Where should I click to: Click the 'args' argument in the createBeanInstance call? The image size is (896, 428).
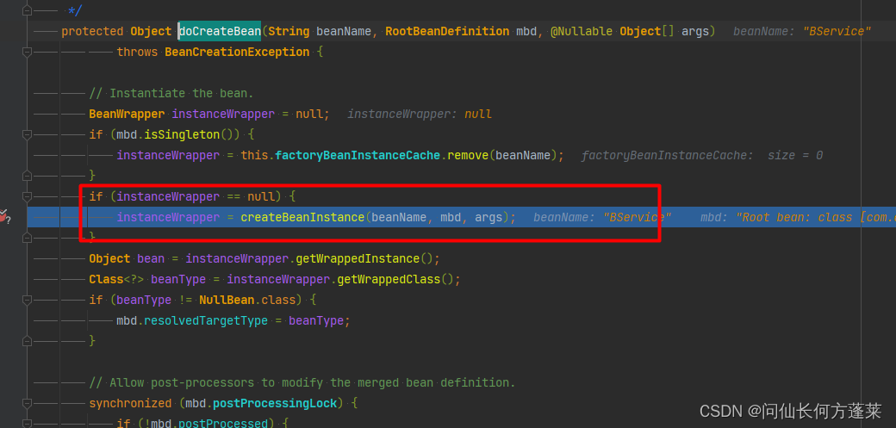pyautogui.click(x=488, y=217)
